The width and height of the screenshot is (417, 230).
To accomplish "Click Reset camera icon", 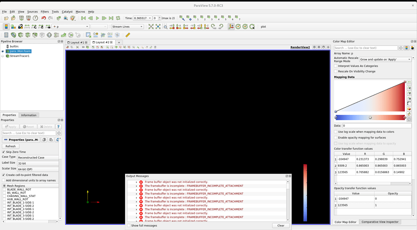I will point(151,26).
